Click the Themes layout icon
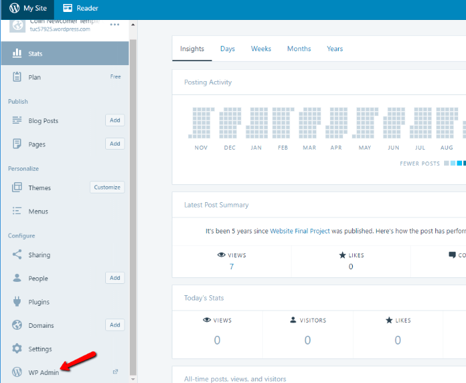Image resolution: width=466 pixels, height=383 pixels. tap(17, 188)
